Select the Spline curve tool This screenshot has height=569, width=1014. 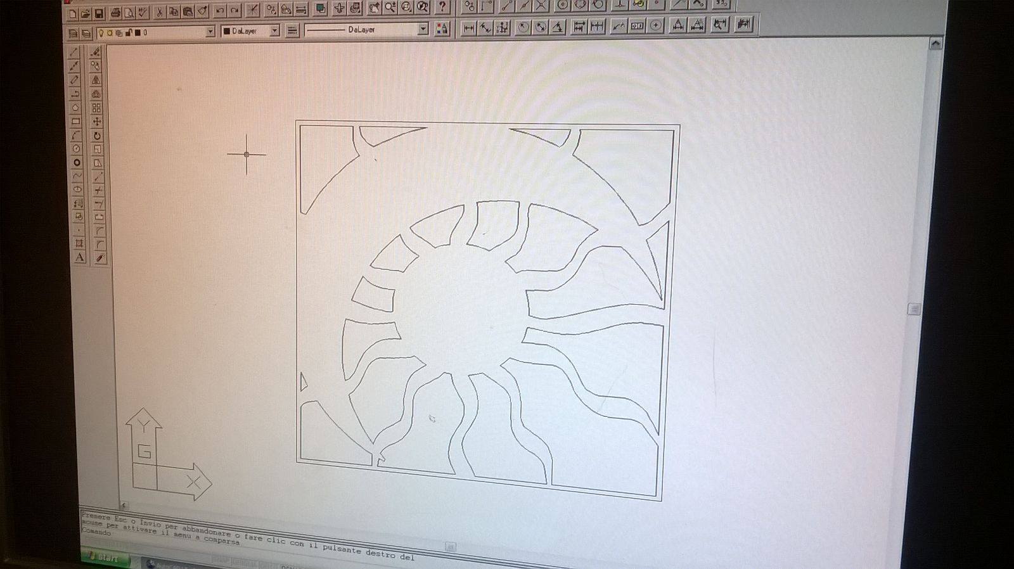click(x=77, y=176)
